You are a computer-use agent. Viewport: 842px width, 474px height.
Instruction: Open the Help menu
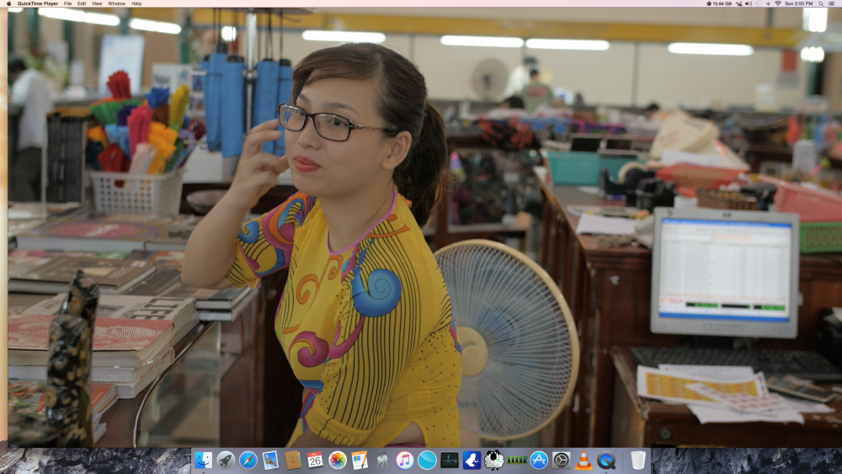pos(137,3)
